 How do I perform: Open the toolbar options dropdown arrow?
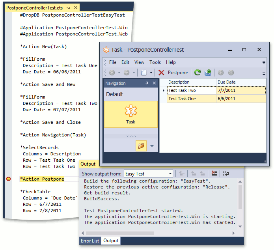[264, 74]
